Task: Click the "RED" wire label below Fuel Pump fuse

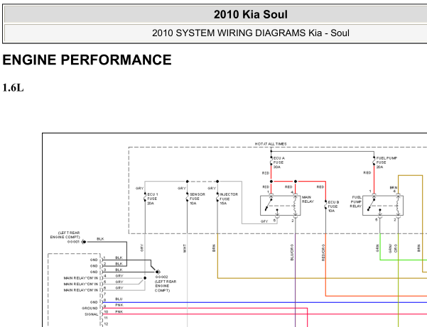Action: pyautogui.click(x=367, y=172)
